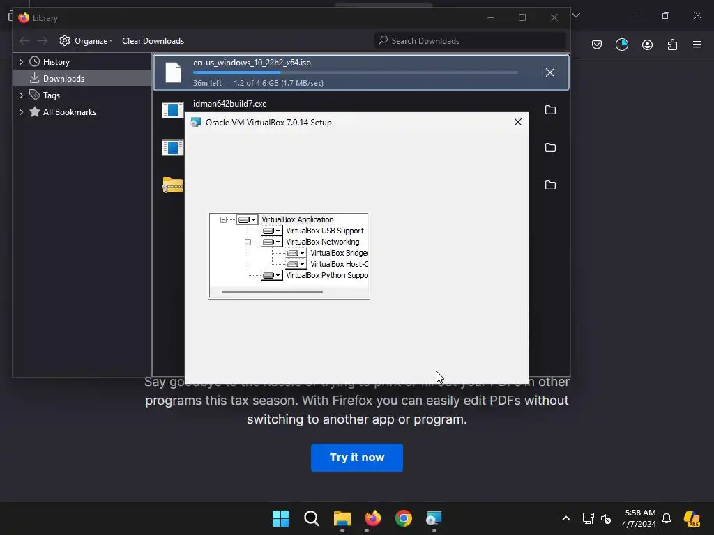
Task: Click the VirtualBox Setup title icon
Action: point(196,123)
